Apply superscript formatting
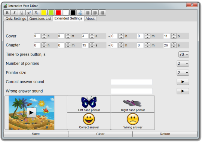 tap(29, 13)
